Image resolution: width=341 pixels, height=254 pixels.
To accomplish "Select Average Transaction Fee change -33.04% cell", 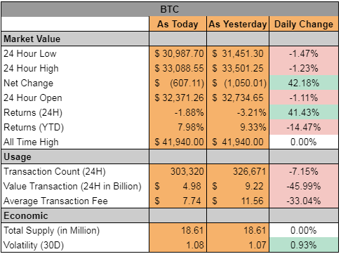I will tap(304, 201).
